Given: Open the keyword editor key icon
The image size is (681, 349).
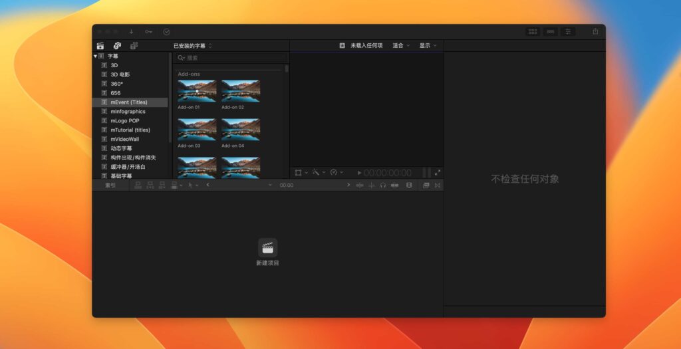Looking at the screenshot, I should [x=148, y=32].
